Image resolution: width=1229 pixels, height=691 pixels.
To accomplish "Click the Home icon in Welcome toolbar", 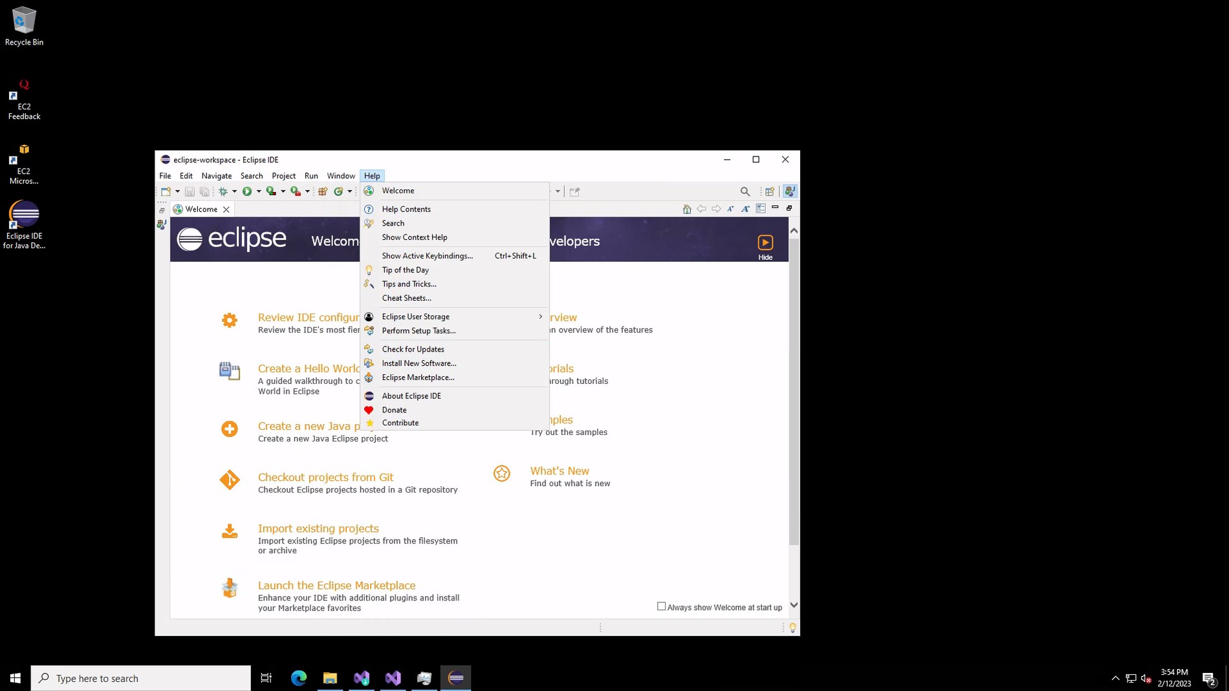I will click(687, 209).
